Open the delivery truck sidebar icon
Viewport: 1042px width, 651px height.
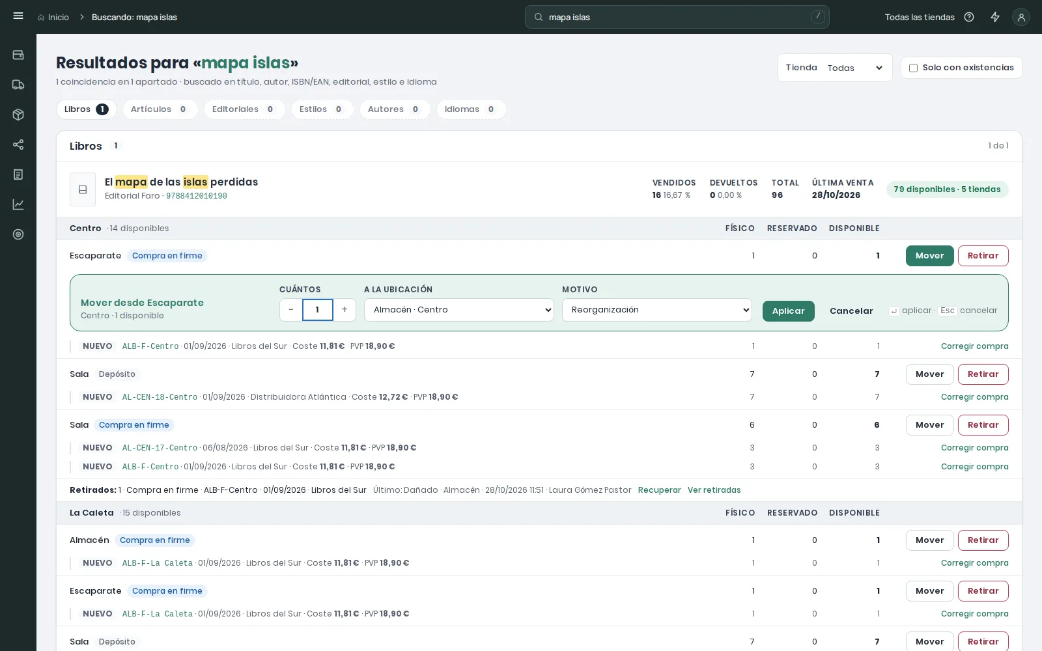click(18, 85)
